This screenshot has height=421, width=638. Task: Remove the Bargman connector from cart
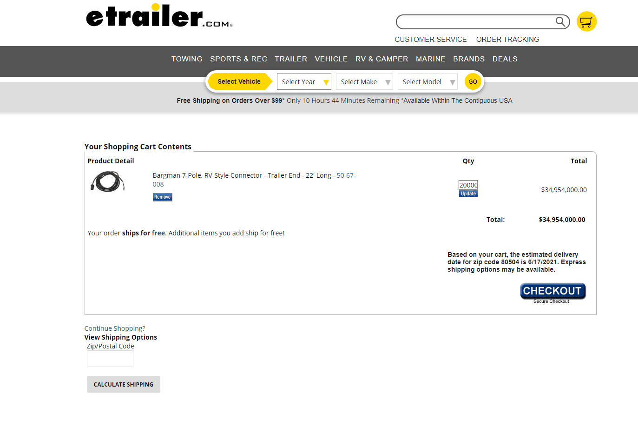click(163, 197)
